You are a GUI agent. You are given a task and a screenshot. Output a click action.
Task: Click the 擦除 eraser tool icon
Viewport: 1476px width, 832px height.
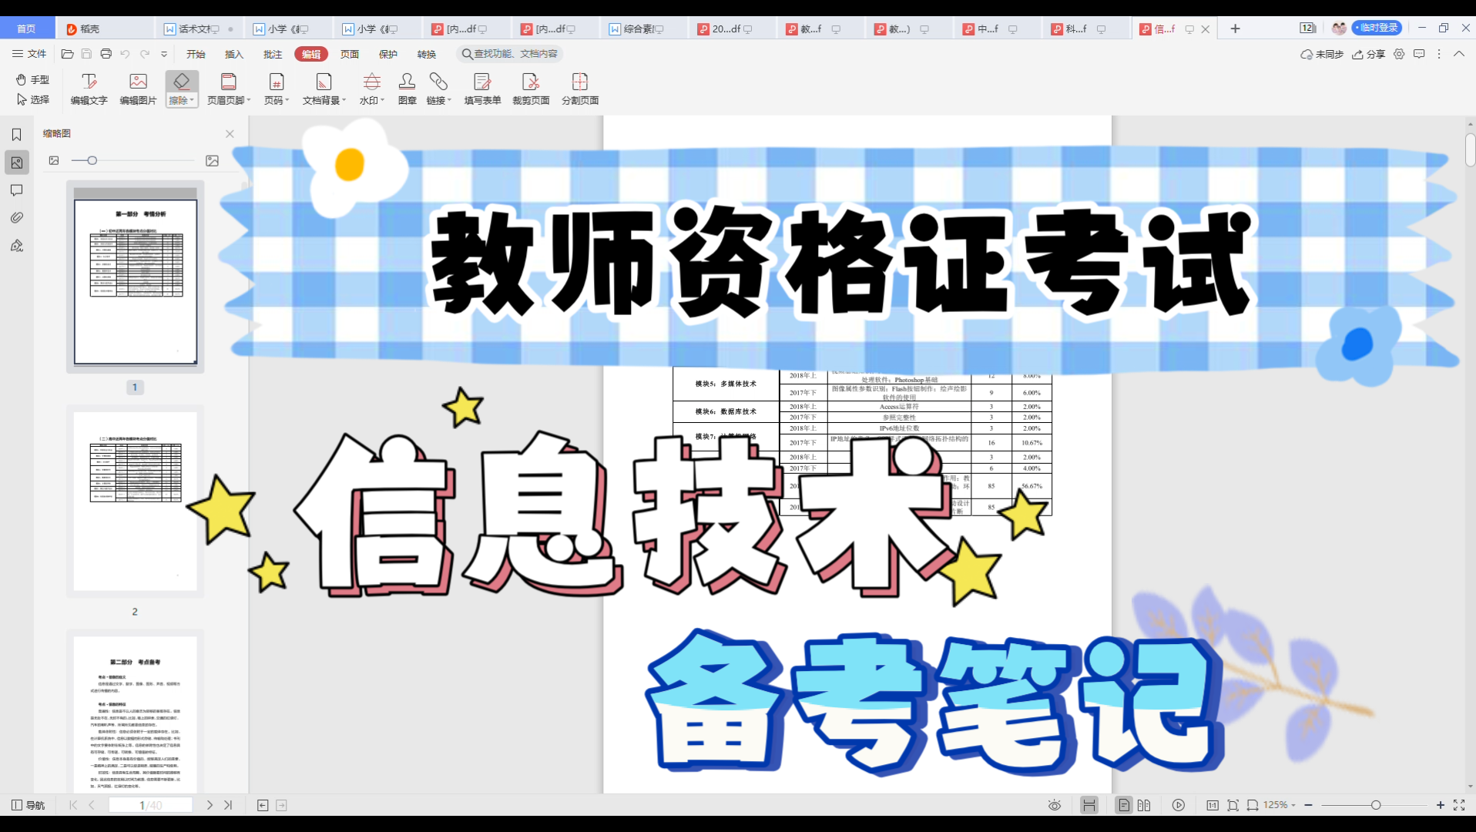coord(181,82)
